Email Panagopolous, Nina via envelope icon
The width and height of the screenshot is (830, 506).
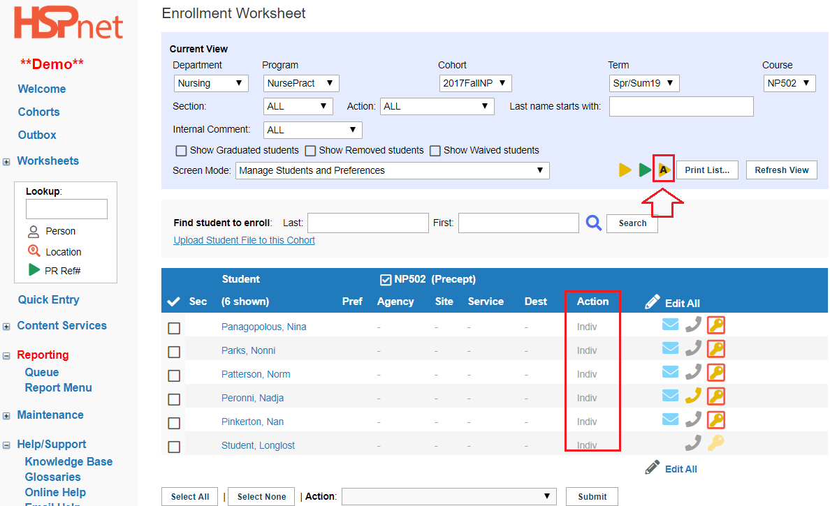point(670,324)
